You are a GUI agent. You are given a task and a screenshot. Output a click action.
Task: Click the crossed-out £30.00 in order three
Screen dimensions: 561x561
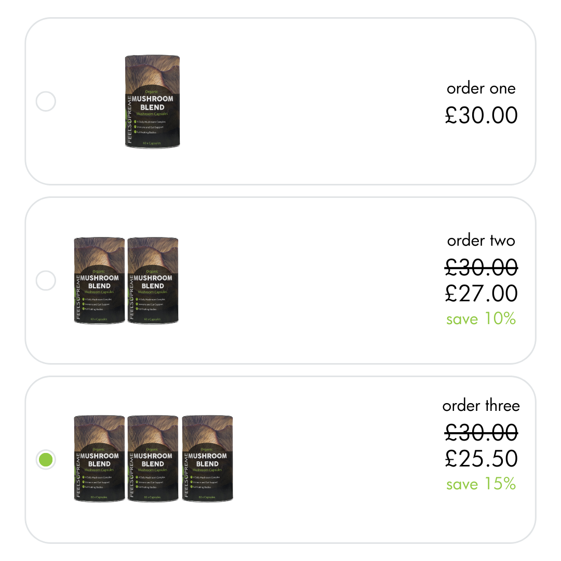pos(482,432)
